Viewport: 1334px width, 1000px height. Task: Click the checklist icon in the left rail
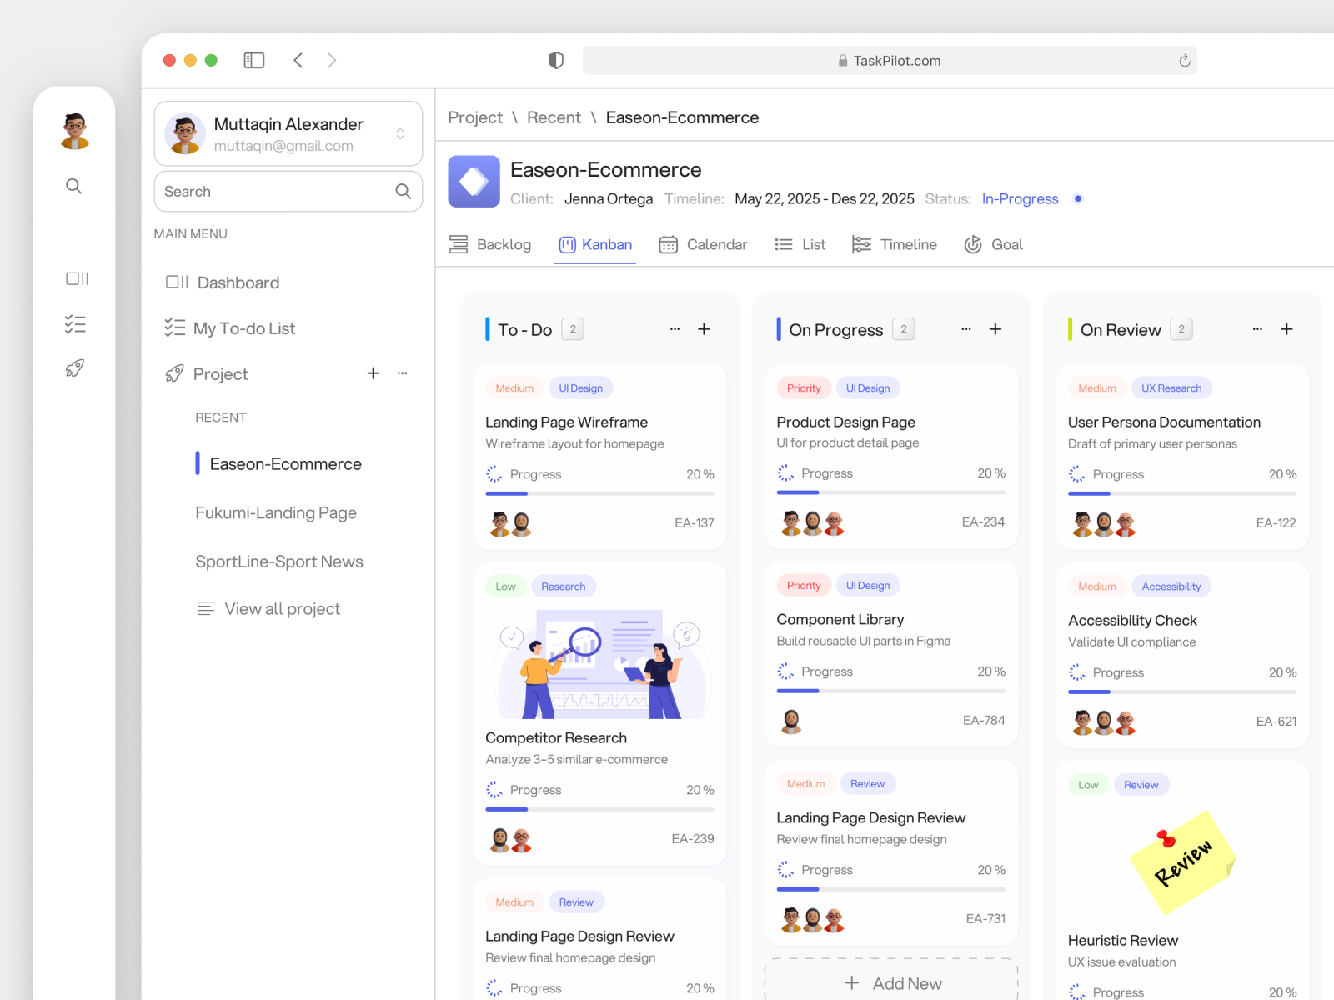pos(74,324)
